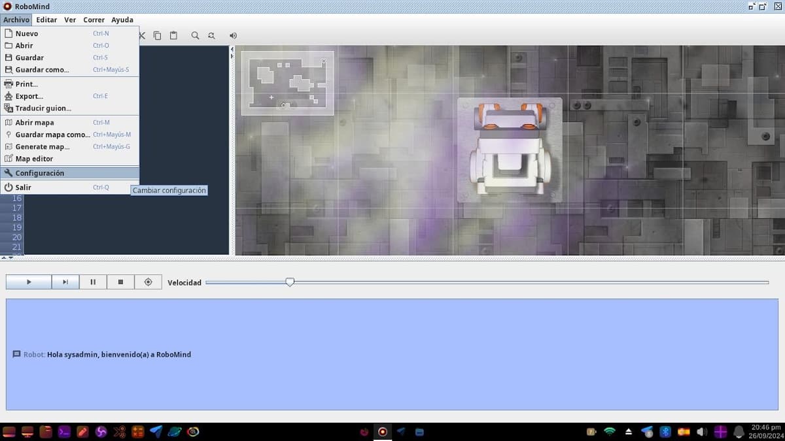This screenshot has height=441, width=785.
Task: Expand the Ayuda menu
Action: [122, 20]
